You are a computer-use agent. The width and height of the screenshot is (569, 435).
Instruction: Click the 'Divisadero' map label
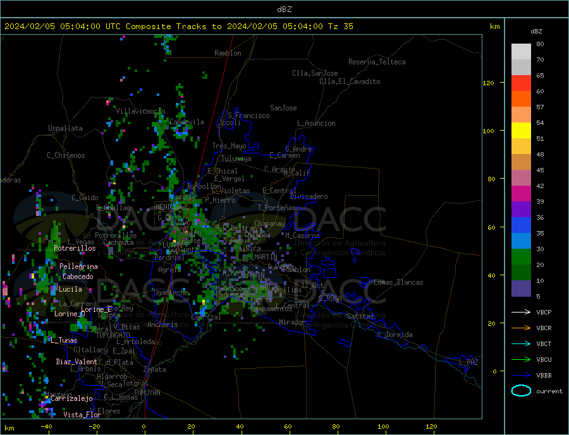pyautogui.click(x=309, y=196)
